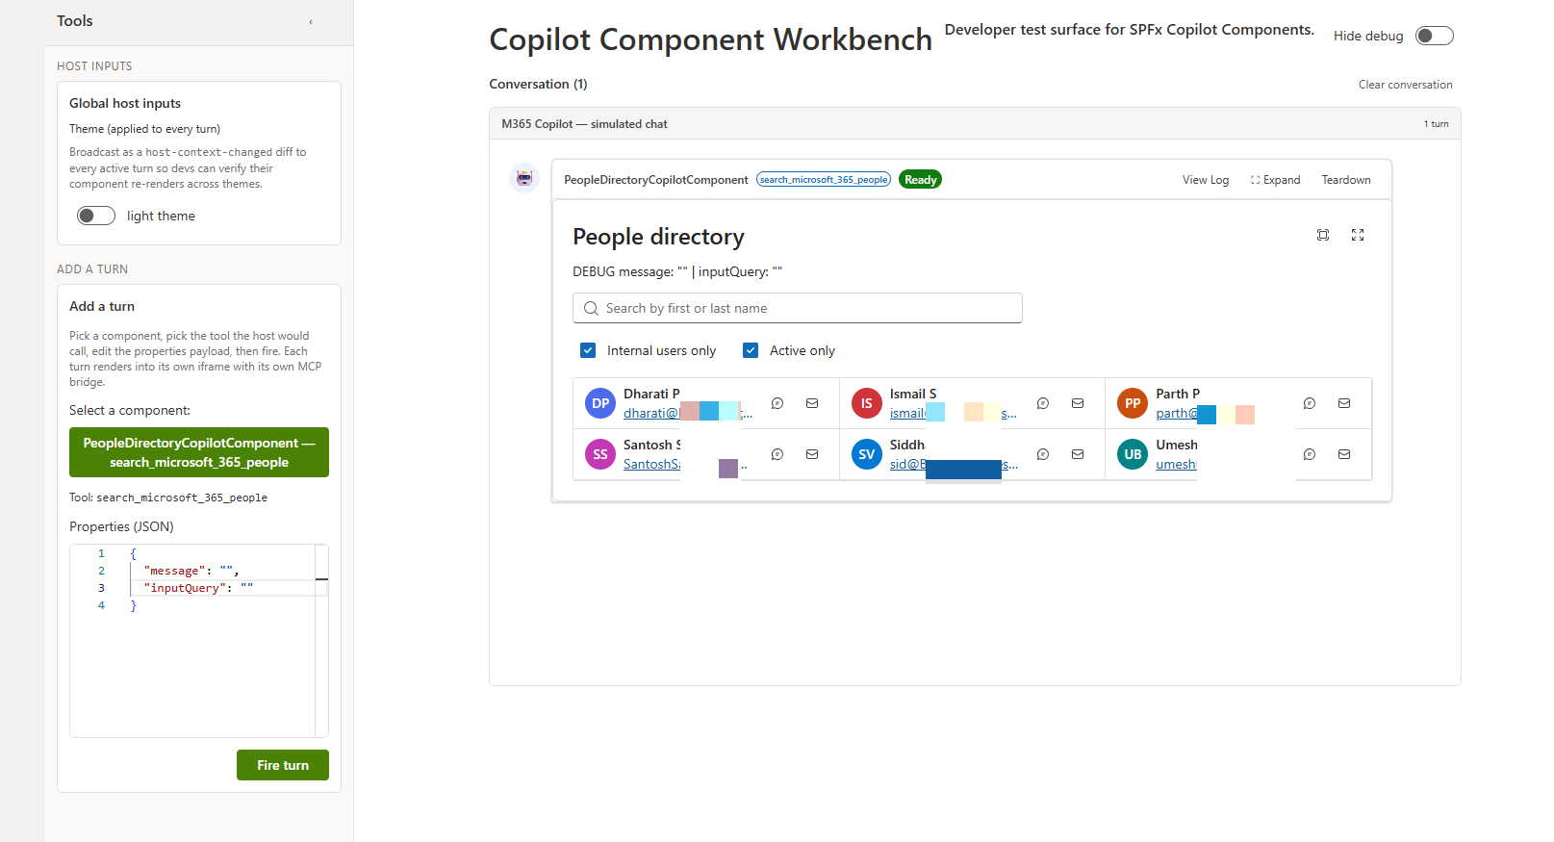Open the View Log
Viewport: 1554px width, 842px height.
[1206, 180]
